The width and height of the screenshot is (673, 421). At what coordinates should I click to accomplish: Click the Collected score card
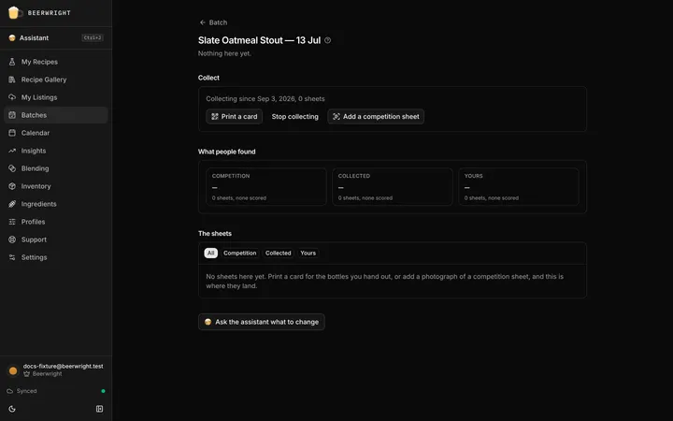pyautogui.click(x=393, y=186)
